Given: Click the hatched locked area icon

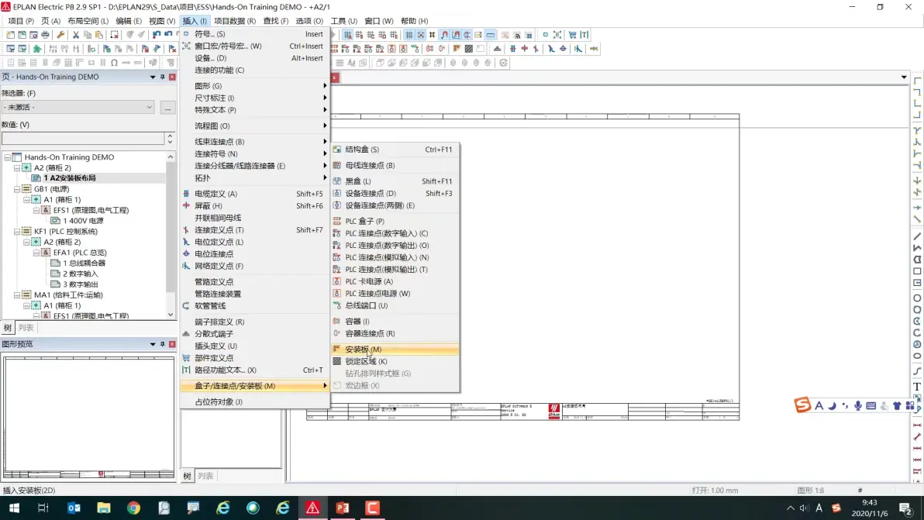Looking at the screenshot, I should [x=468, y=49].
